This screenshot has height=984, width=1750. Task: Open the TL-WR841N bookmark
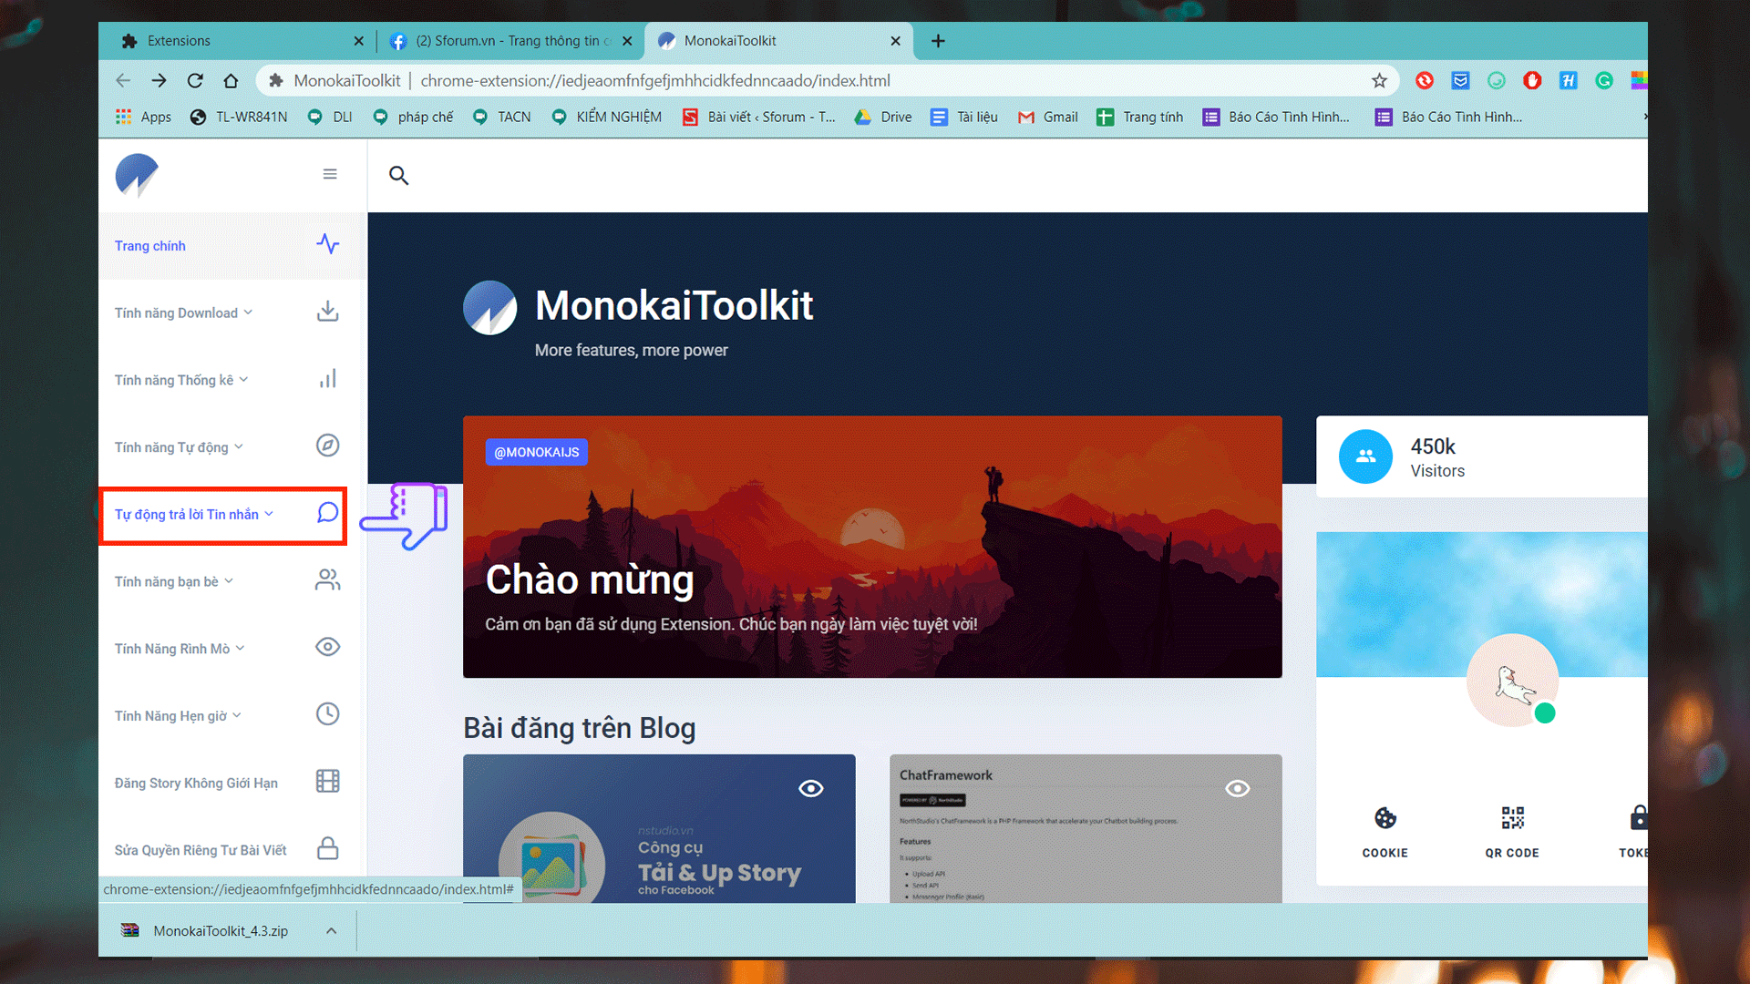tap(239, 118)
